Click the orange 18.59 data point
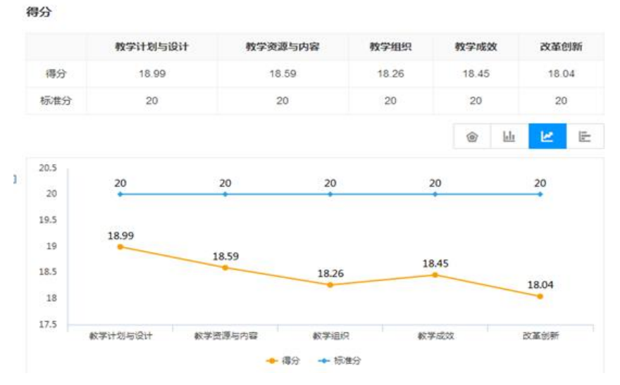This screenshot has height=385, width=620. pos(225,267)
